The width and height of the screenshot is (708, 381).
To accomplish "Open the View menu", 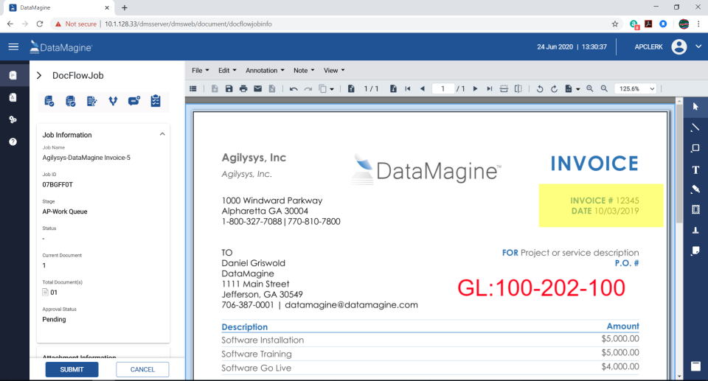I will coord(334,71).
